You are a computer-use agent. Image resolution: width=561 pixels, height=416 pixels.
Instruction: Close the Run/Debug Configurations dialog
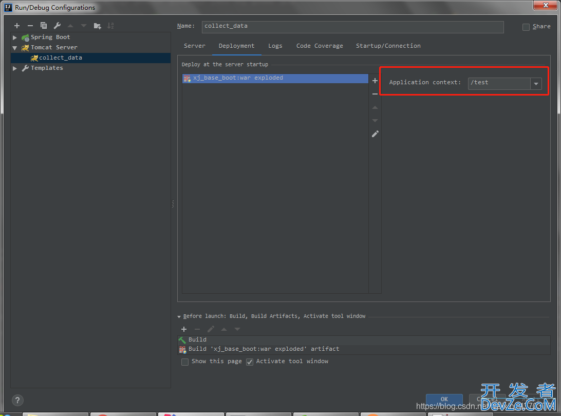point(545,5)
